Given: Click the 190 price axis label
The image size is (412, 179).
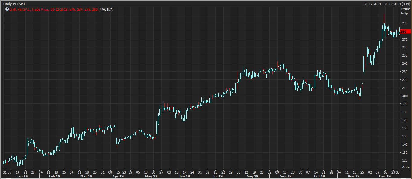Looking at the screenshot, I should click(x=405, y=104).
